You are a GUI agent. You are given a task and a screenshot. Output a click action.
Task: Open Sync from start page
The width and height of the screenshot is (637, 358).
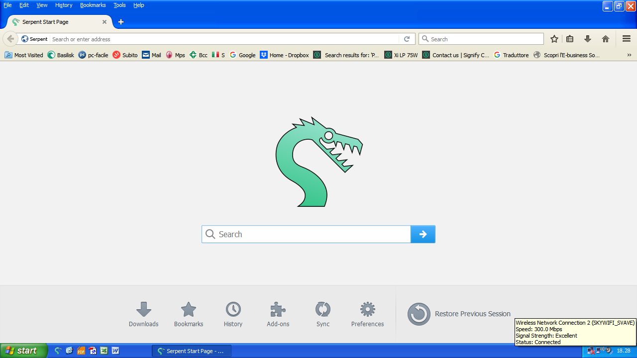pyautogui.click(x=323, y=314)
